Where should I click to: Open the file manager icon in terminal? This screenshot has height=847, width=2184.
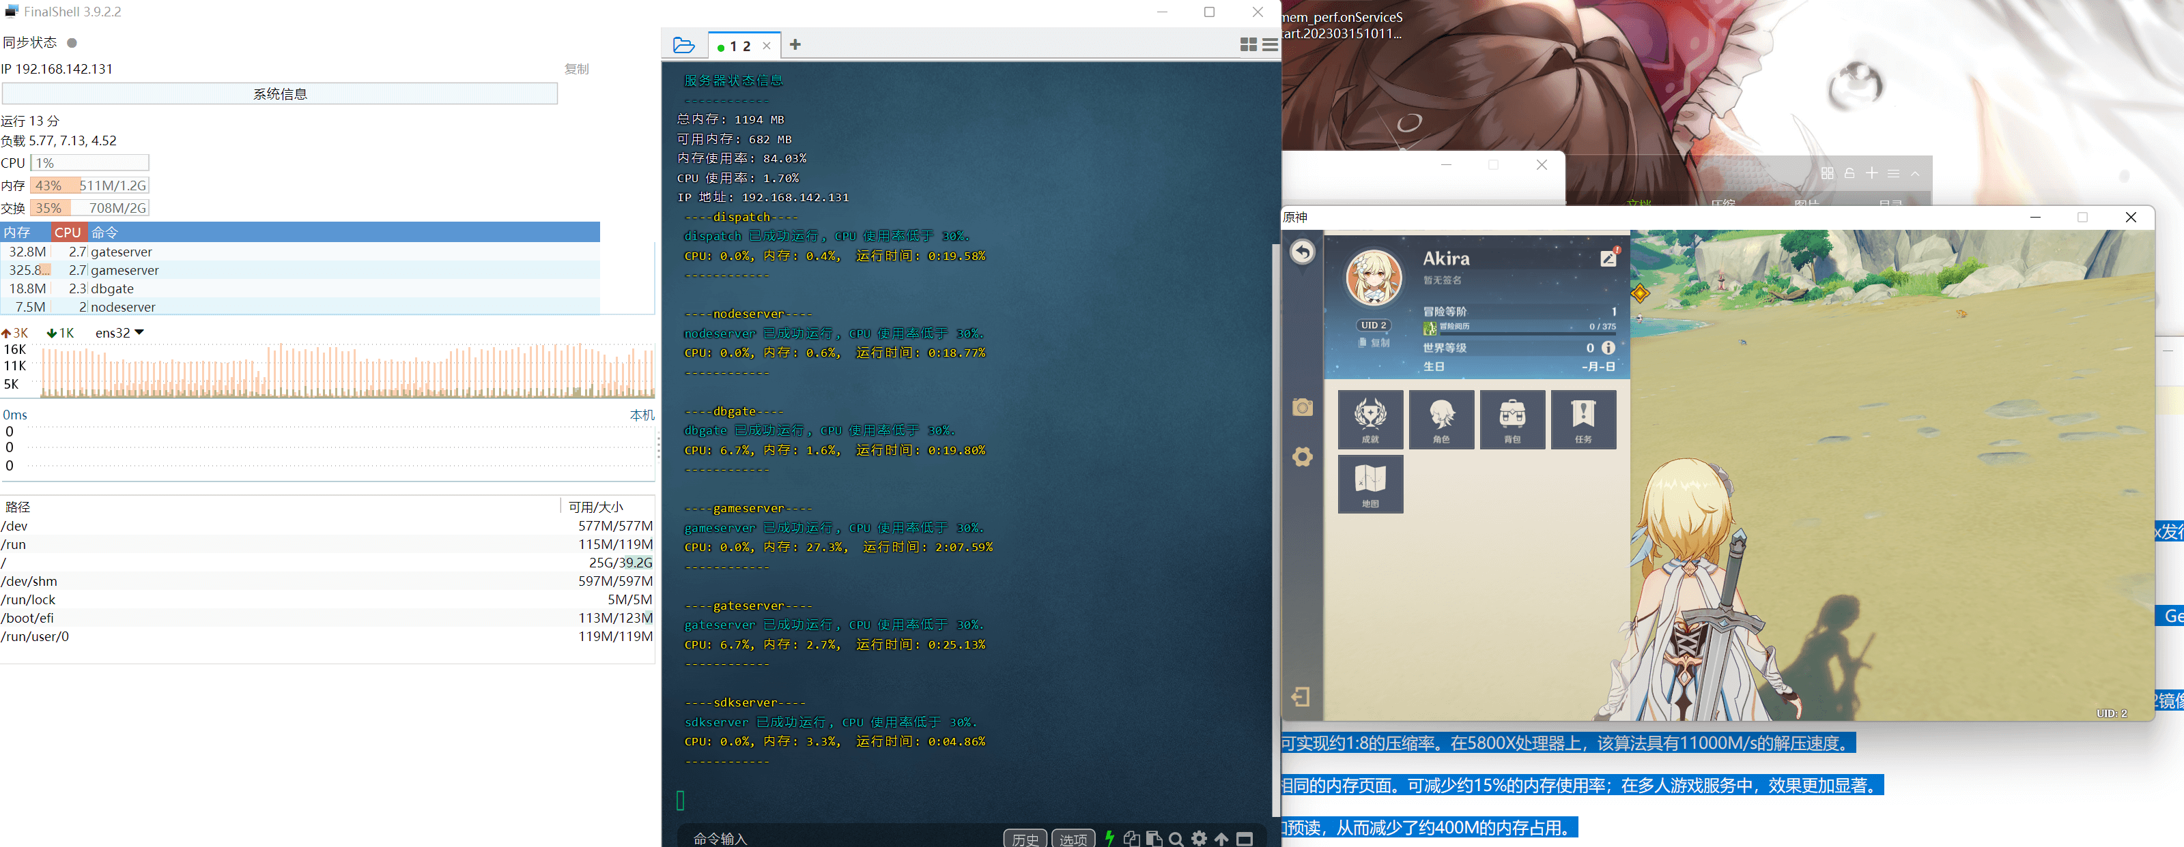[684, 46]
